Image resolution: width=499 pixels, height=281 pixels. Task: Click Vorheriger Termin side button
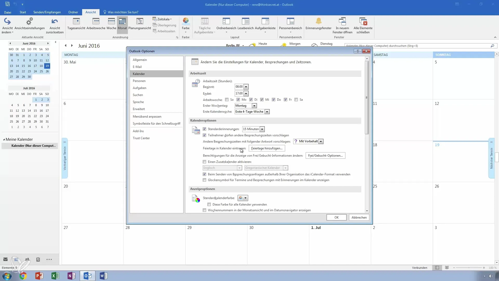coord(65,158)
